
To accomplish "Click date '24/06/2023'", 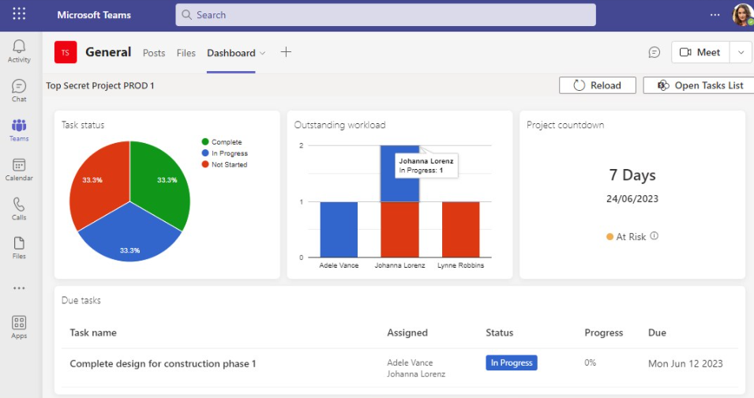I will (632, 198).
